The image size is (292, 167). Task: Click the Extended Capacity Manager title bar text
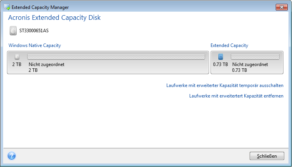tap(40, 7)
